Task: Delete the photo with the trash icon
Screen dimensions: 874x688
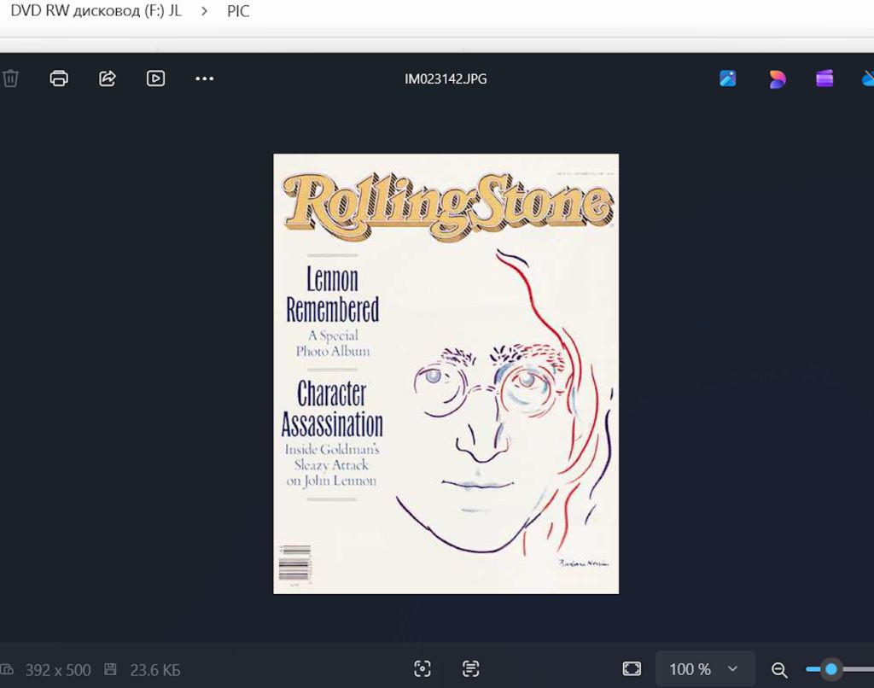Action: [x=10, y=79]
